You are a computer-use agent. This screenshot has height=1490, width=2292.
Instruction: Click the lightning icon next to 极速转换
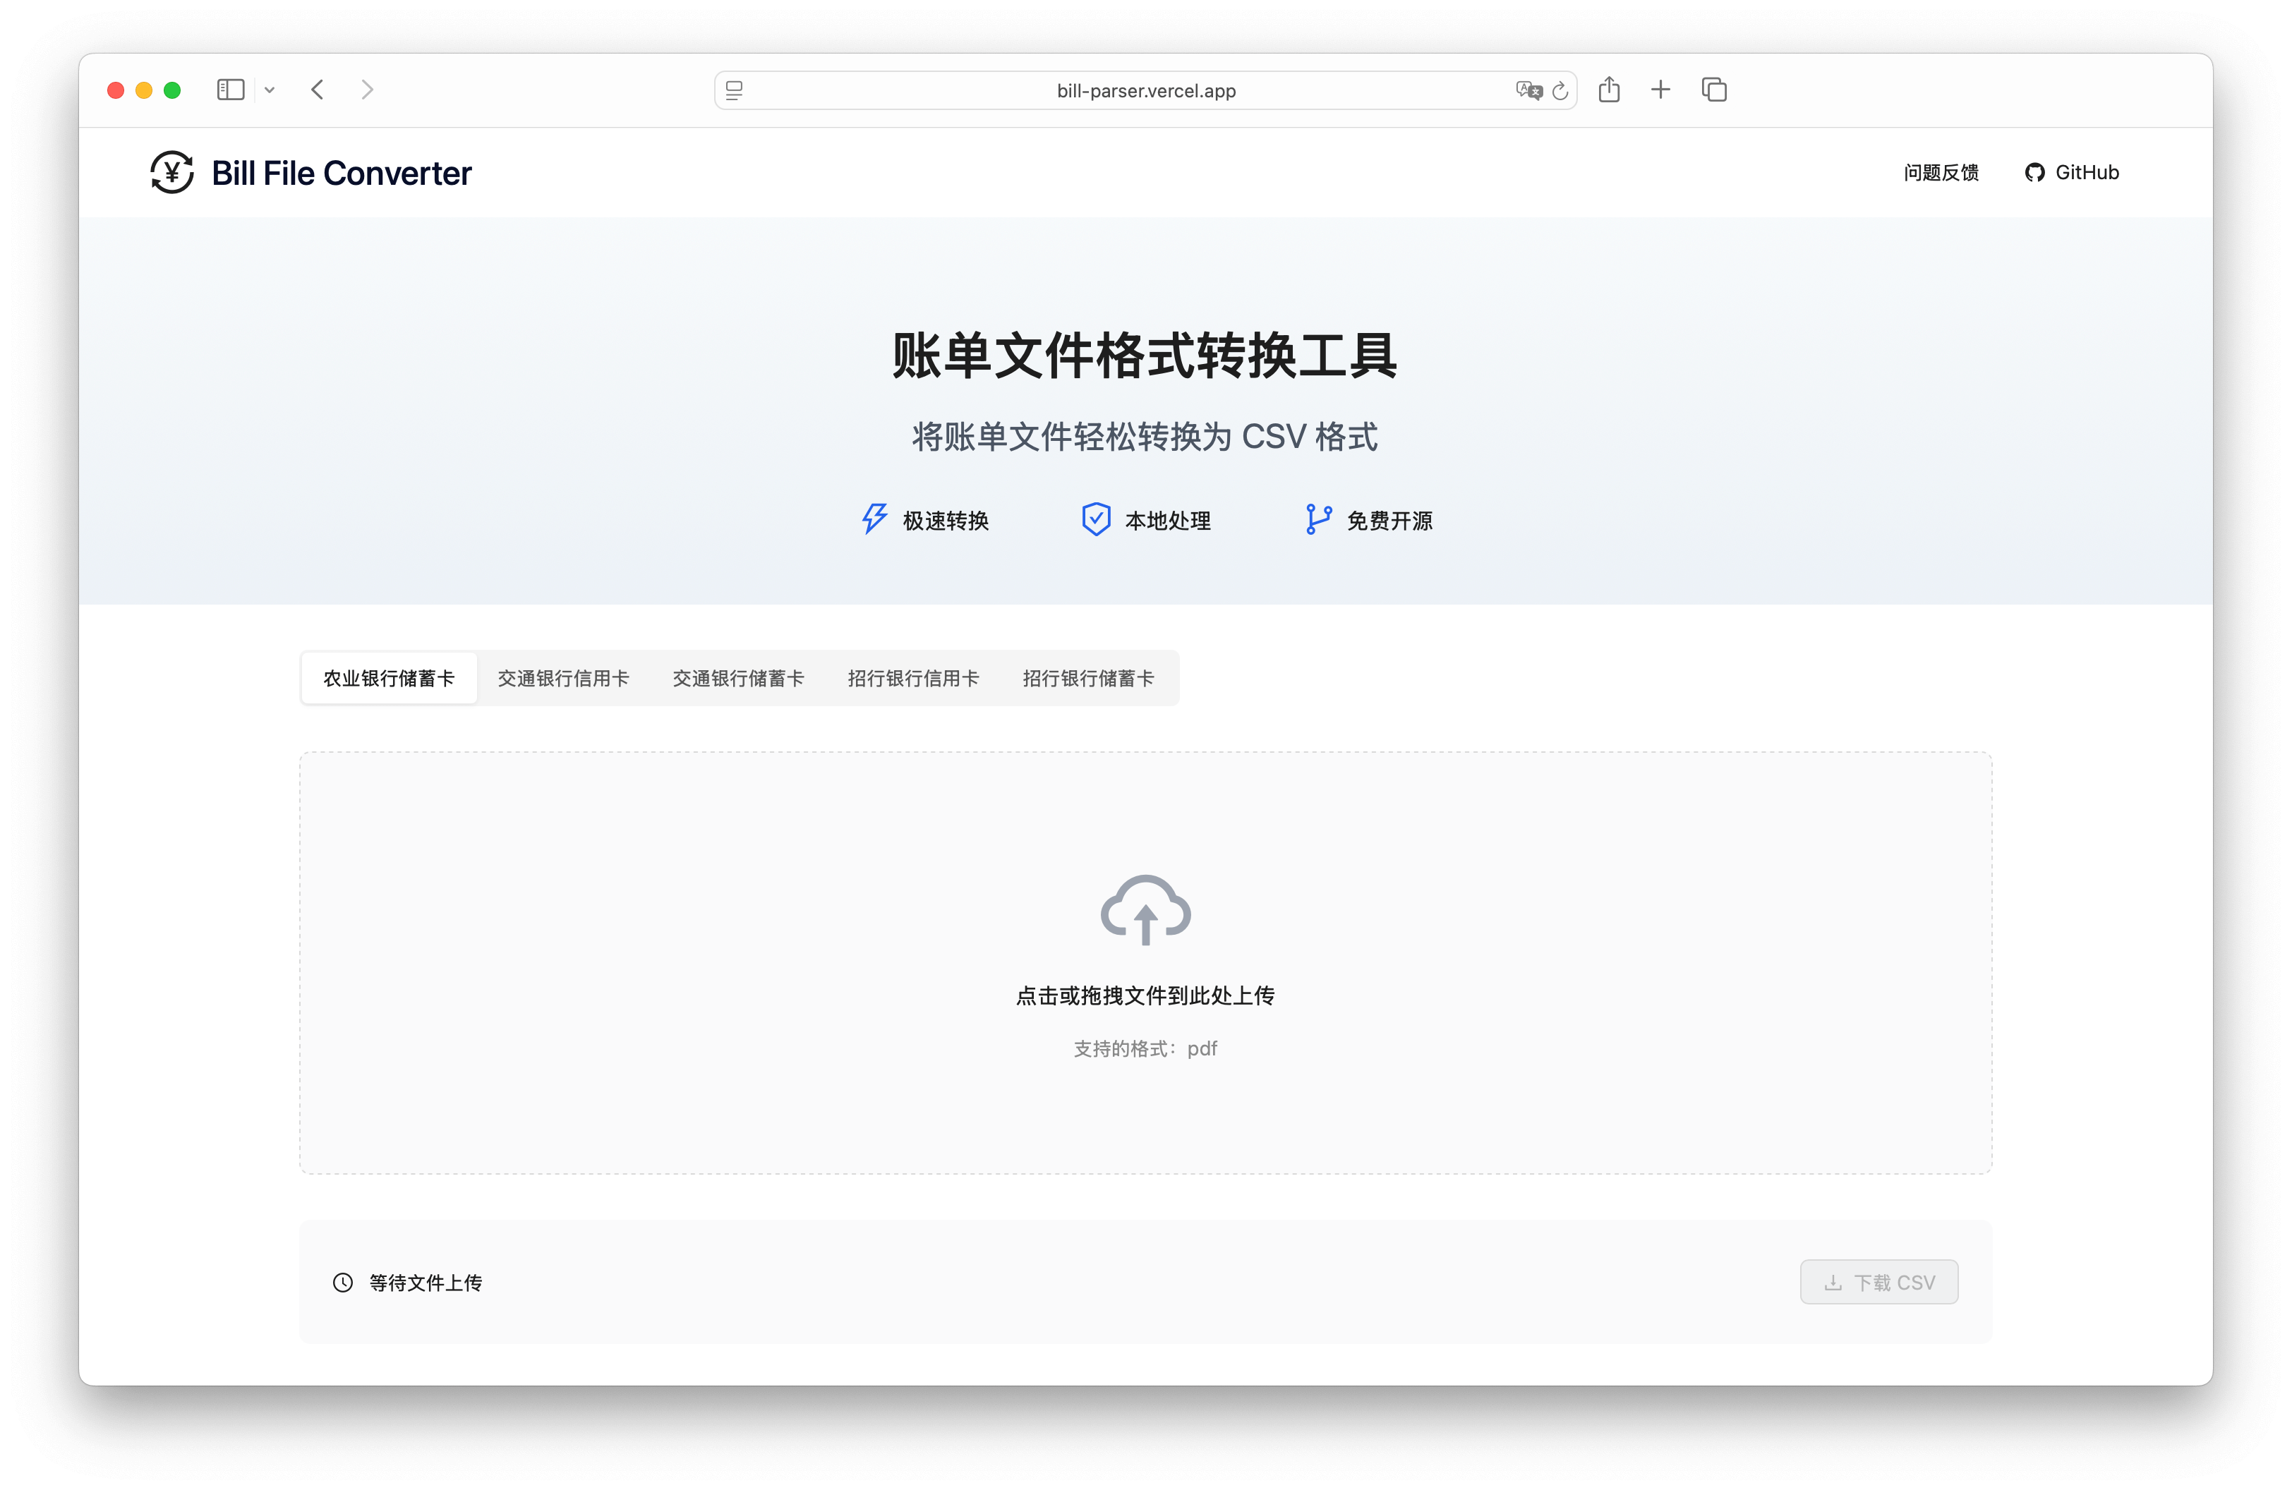tap(874, 519)
